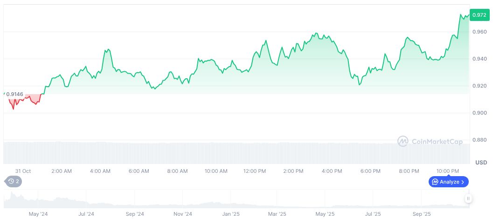Click the USD currency label
500x219 pixels.
(481, 163)
